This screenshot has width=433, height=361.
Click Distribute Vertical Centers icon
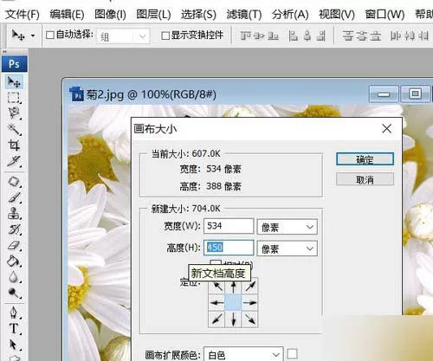click(361, 36)
